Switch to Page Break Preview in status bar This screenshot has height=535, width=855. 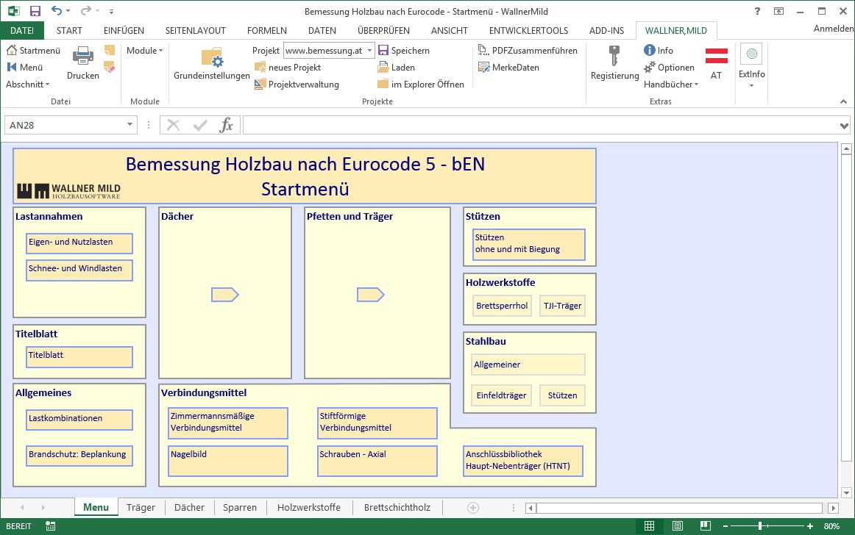click(x=705, y=526)
